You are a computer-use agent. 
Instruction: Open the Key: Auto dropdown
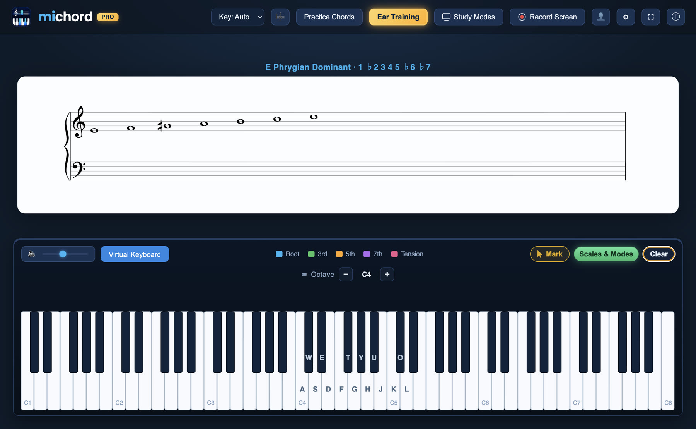(238, 17)
